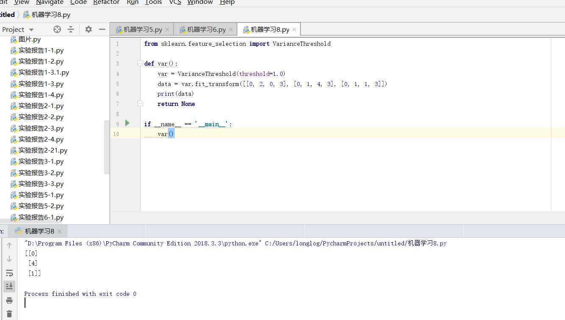The image size is (565, 320).
Task: Open the Window menu
Action: tap(200, 3)
